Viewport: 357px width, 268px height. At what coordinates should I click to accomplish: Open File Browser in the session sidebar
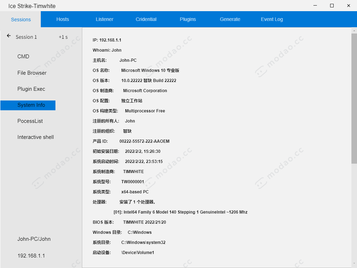(x=32, y=73)
